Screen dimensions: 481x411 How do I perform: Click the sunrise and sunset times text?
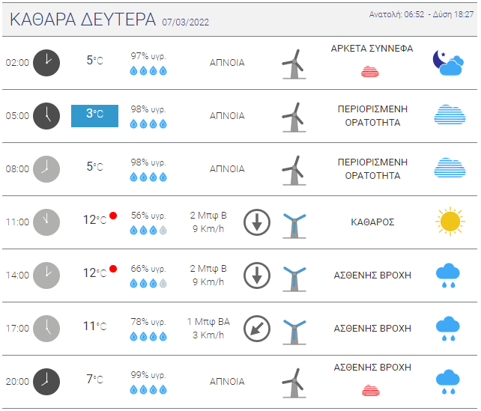point(421,15)
